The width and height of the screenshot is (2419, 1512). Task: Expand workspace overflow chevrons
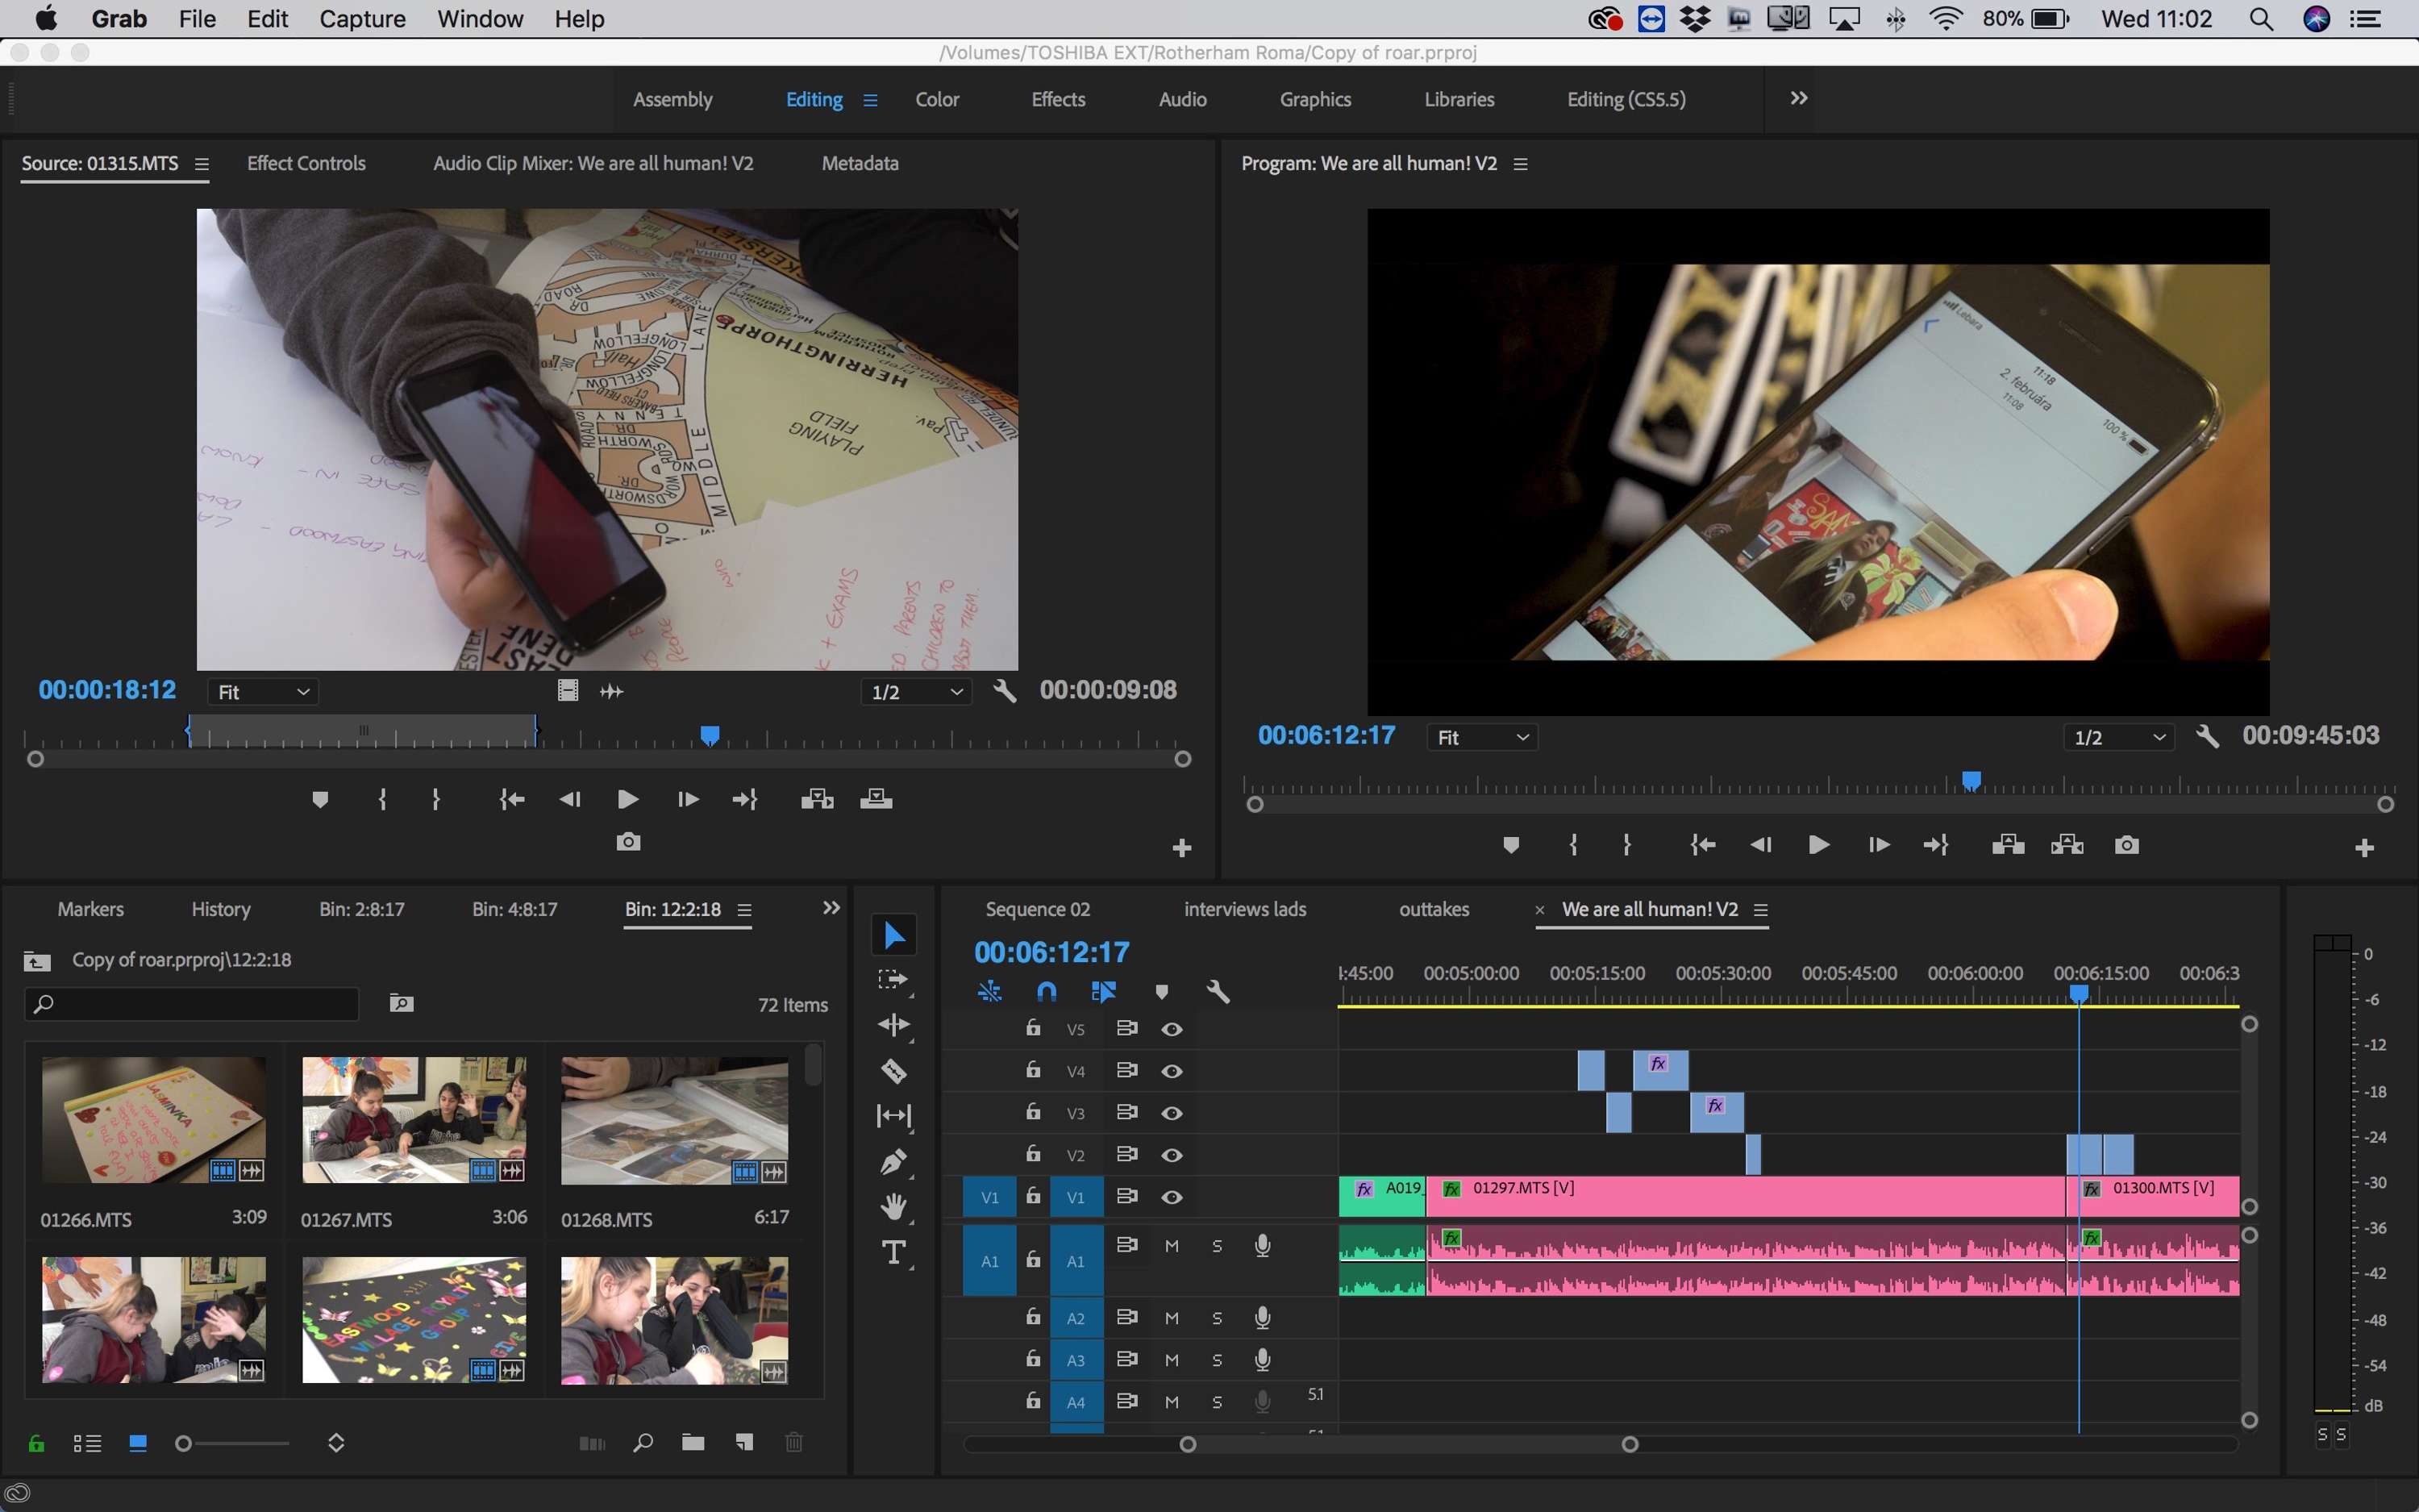click(x=1798, y=98)
